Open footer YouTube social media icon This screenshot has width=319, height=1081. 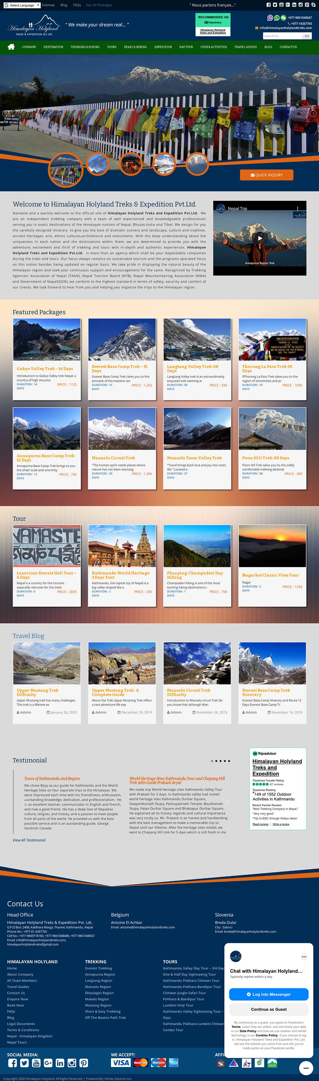[x=36, y=1063]
